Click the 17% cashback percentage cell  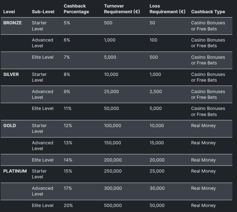[68, 188]
